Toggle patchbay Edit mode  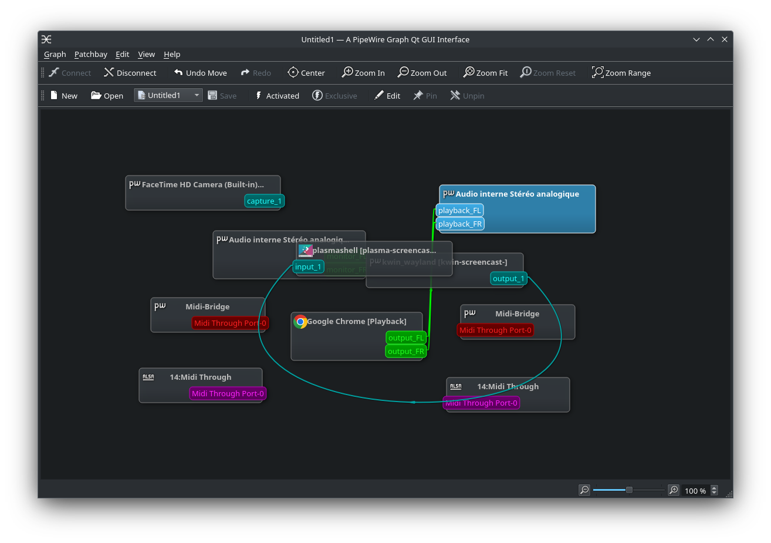pyautogui.click(x=387, y=96)
